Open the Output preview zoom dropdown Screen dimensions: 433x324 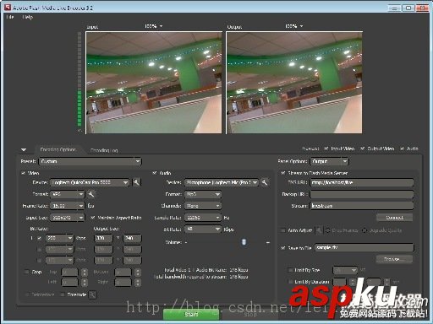[x=294, y=26]
